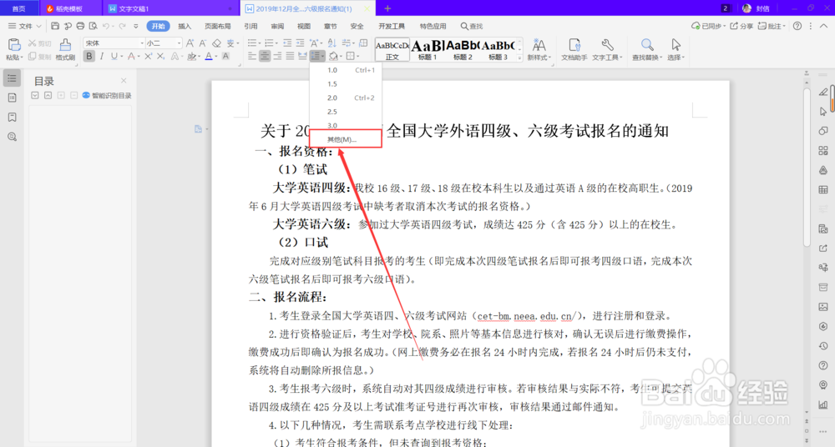Switch to the Insert (插入) tab
The image size is (835, 447).
185,26
